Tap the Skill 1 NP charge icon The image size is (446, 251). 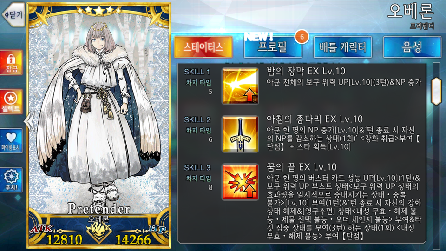point(240,86)
